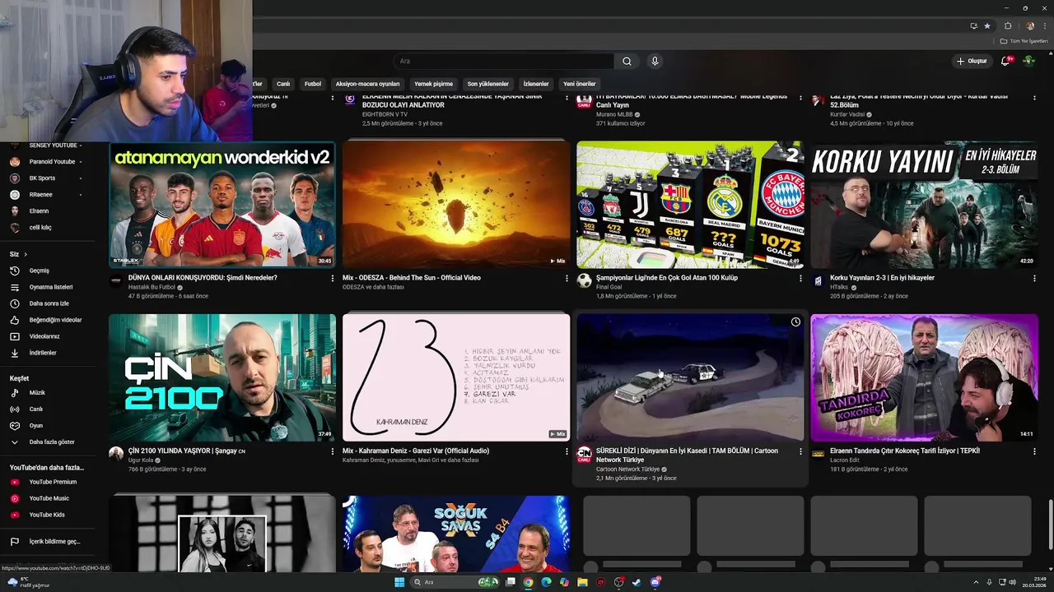Open Steam from the taskbar
The width and height of the screenshot is (1054, 592).
click(637, 582)
